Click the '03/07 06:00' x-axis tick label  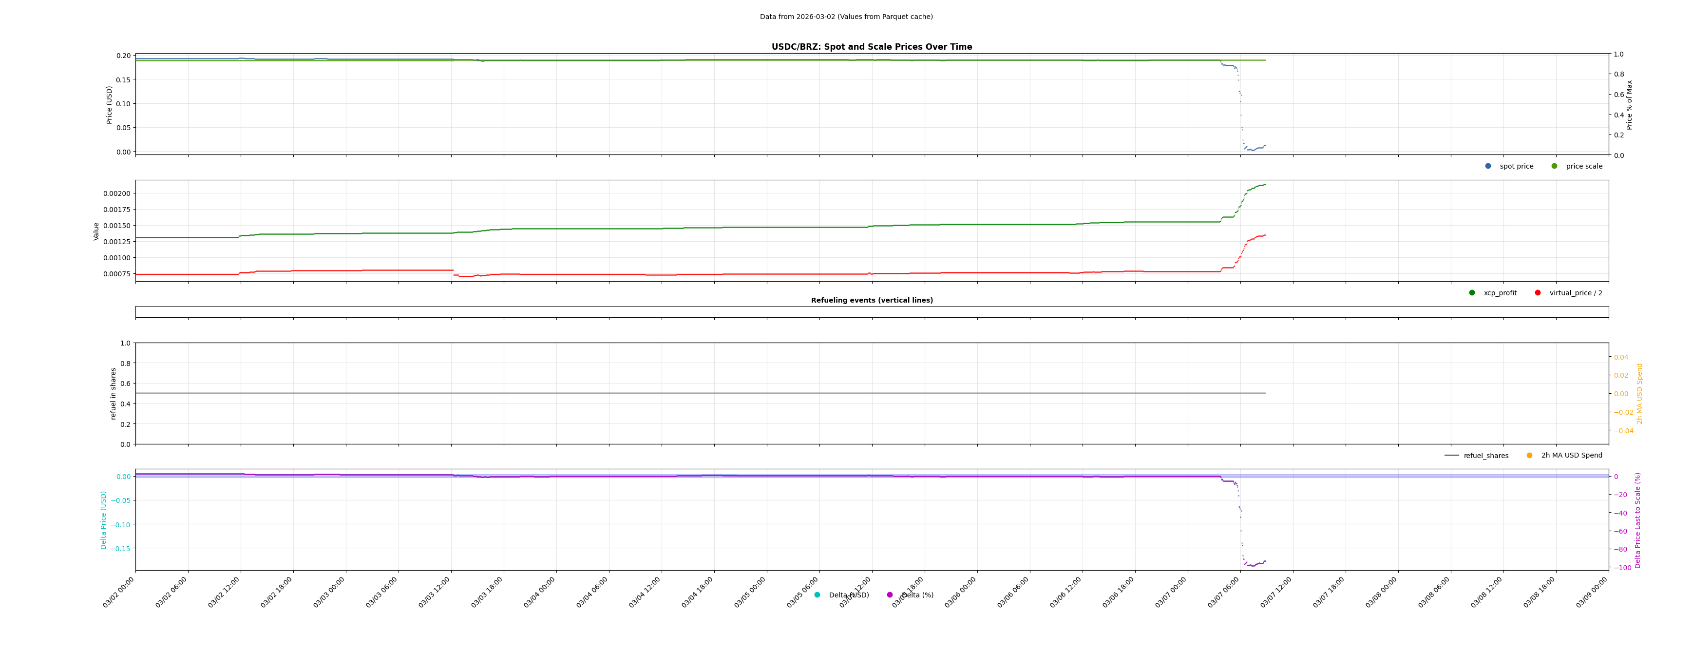click(1224, 593)
